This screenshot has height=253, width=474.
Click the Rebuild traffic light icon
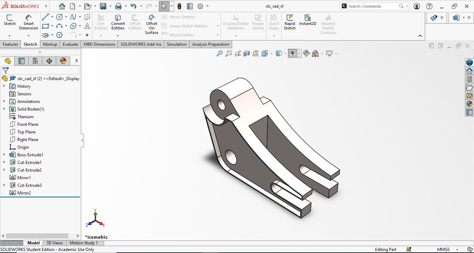coord(179,6)
